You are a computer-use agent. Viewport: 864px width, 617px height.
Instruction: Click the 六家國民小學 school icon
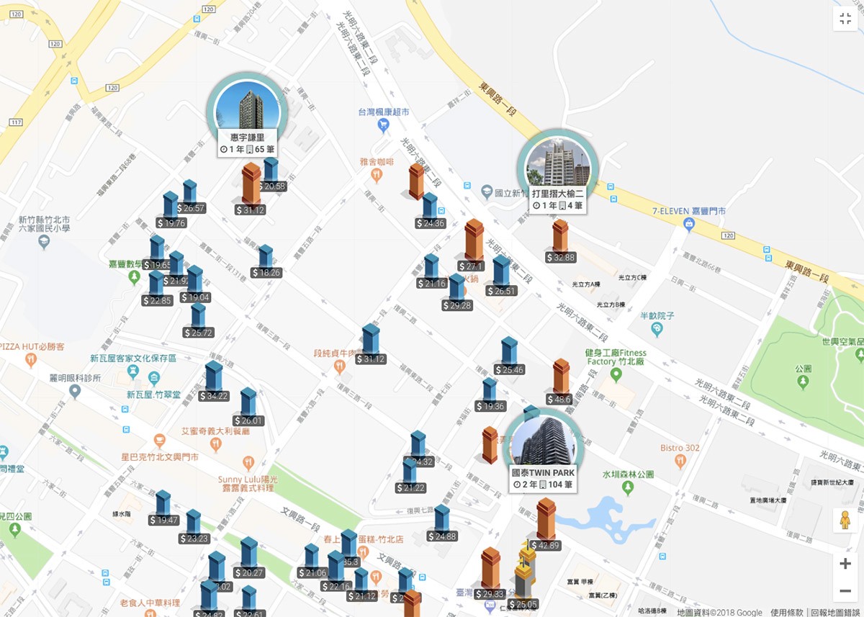coord(45,242)
